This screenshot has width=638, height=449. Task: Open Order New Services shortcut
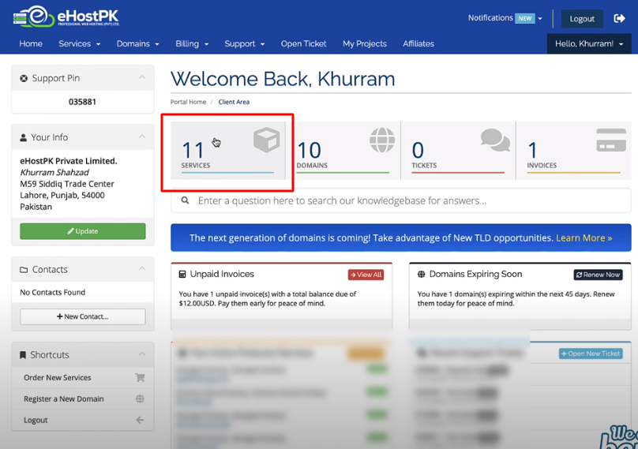click(x=83, y=377)
